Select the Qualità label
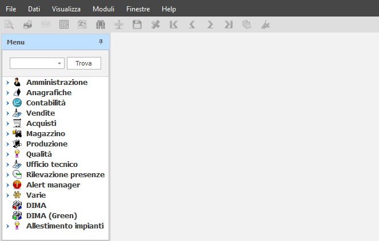This screenshot has width=379, height=241. (x=39, y=154)
